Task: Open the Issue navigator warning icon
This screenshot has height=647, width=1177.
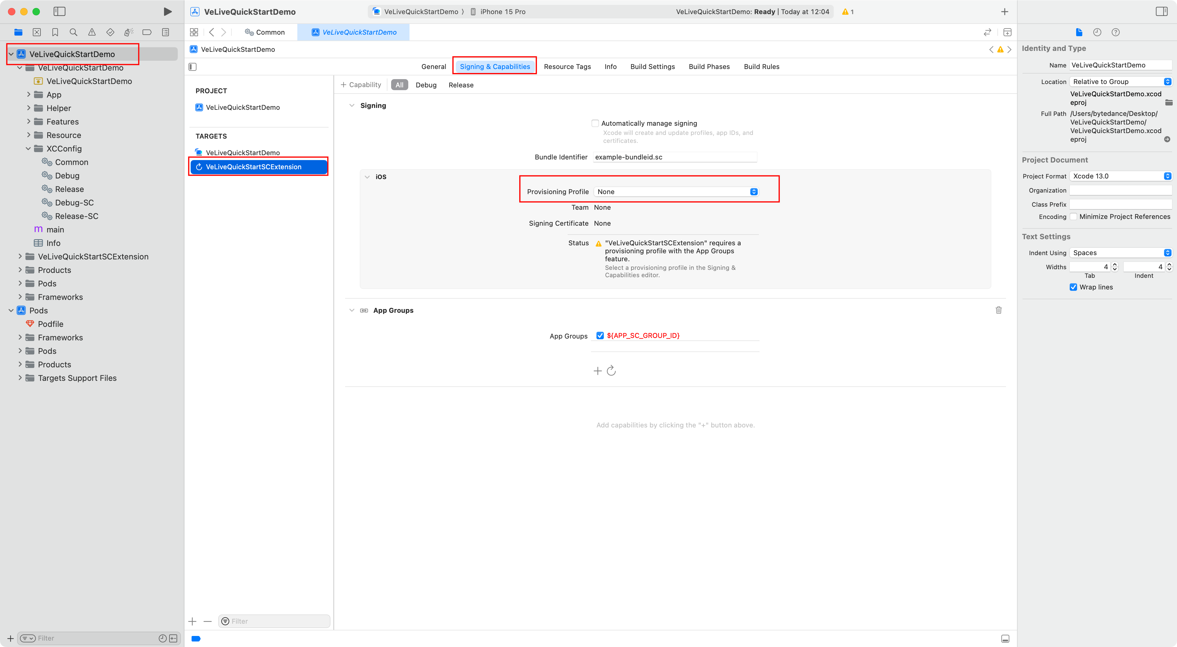Action: click(92, 32)
